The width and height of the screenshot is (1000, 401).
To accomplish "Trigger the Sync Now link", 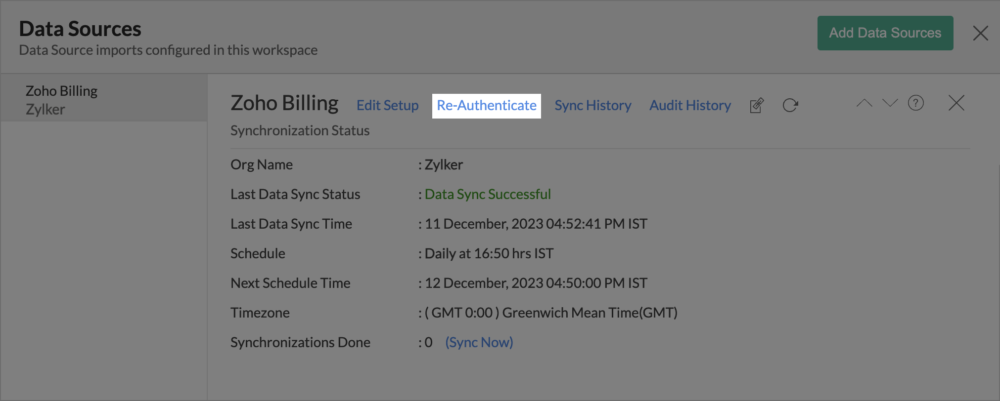I will pyautogui.click(x=479, y=342).
